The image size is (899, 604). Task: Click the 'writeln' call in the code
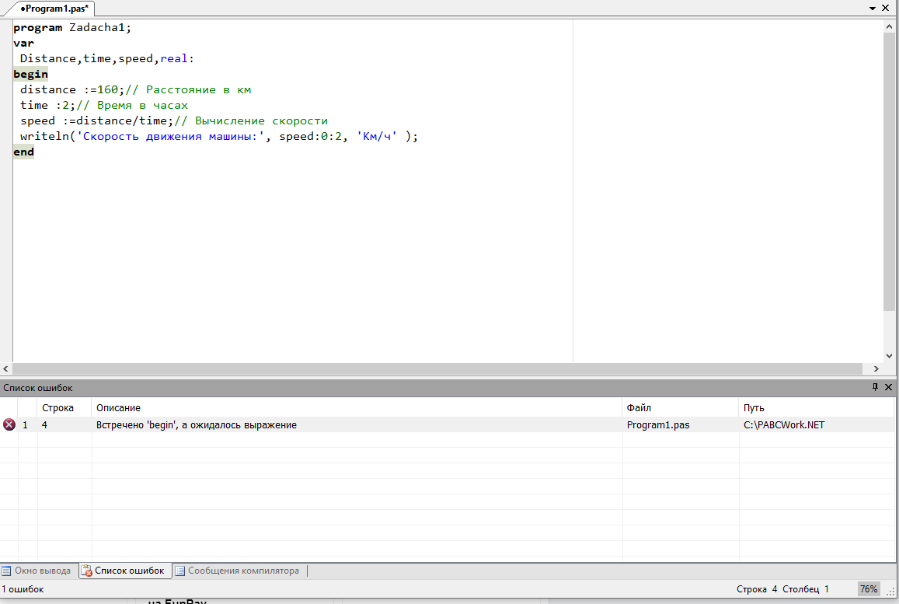click(x=45, y=136)
